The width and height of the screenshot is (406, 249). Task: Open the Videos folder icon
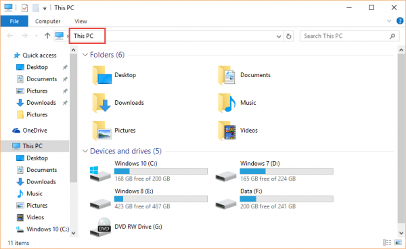point(227,131)
